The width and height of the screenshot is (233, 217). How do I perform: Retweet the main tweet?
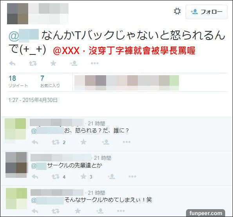[33, 63]
